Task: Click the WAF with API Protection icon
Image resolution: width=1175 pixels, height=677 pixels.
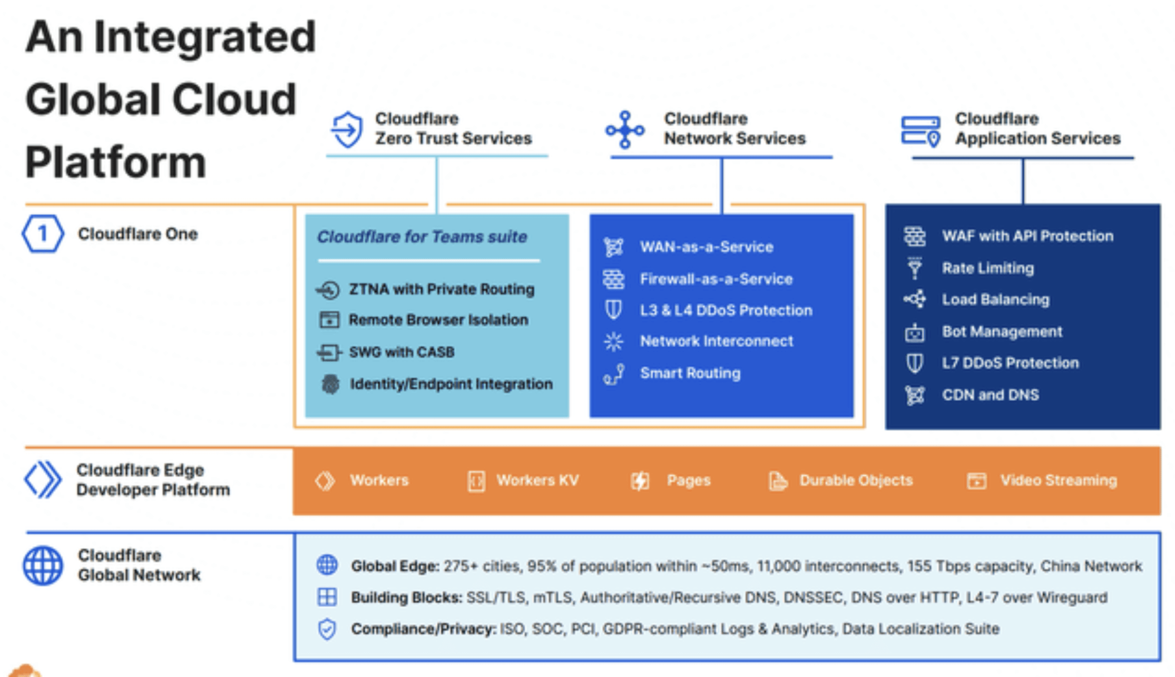Action: click(915, 237)
